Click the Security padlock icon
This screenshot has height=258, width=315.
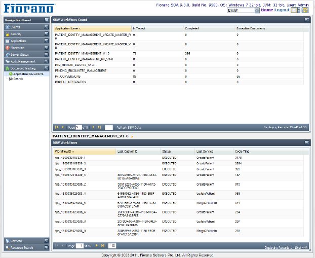coord(8,34)
